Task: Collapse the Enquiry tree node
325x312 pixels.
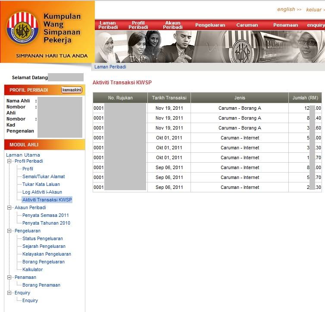Action: pyautogui.click(x=9, y=293)
